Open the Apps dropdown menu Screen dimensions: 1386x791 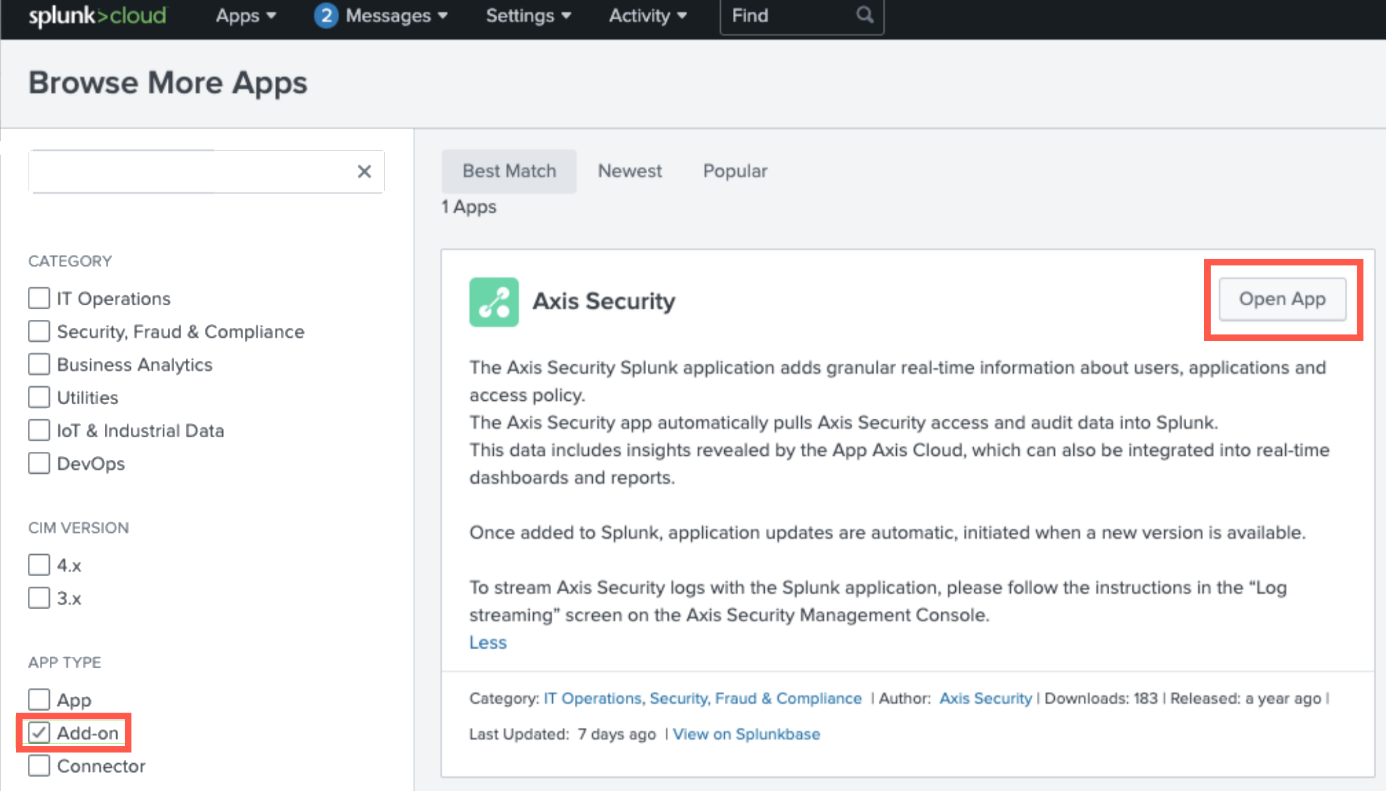point(246,15)
